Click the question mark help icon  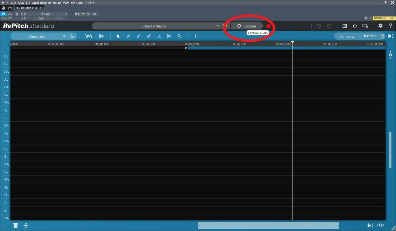[391, 26]
